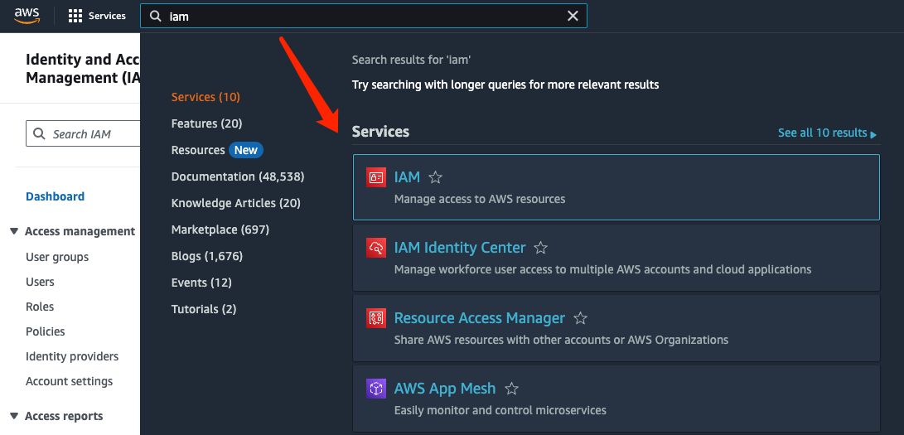Clear the search with the X icon
Image resolution: width=904 pixels, height=435 pixels.
[x=573, y=16]
